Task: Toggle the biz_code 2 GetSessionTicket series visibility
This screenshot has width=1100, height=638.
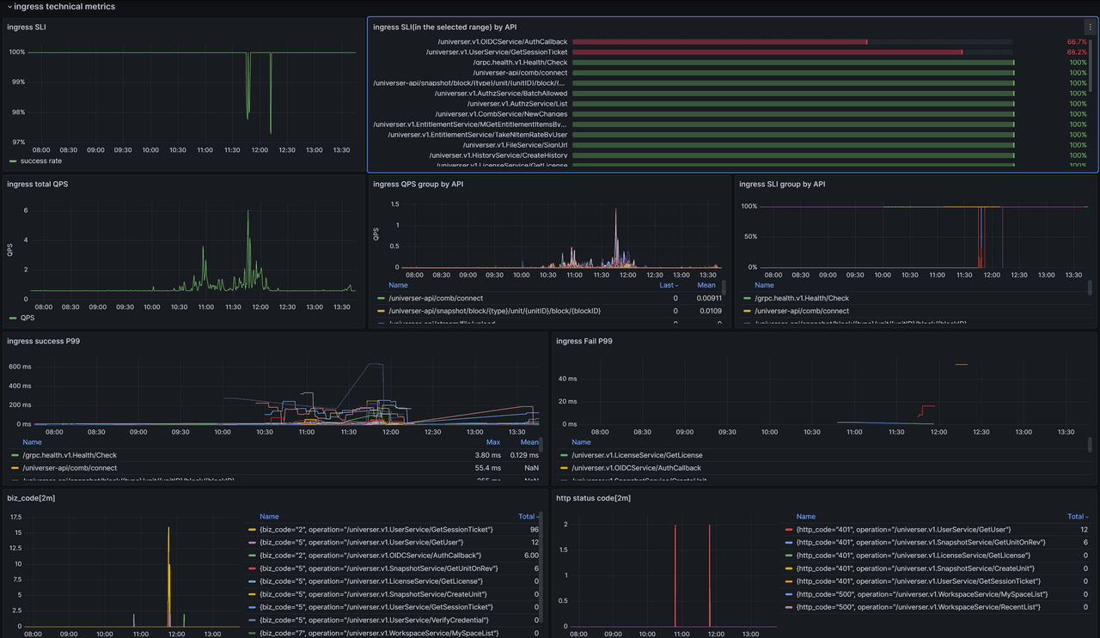Action: coord(376,530)
